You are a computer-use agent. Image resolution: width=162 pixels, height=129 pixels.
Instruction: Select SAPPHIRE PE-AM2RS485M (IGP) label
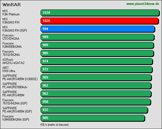[17, 110]
